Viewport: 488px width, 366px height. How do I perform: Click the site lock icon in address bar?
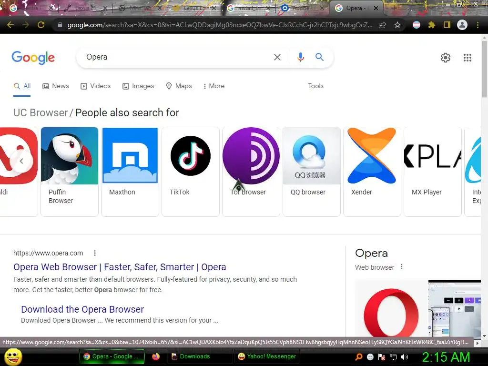pyautogui.click(x=60, y=25)
